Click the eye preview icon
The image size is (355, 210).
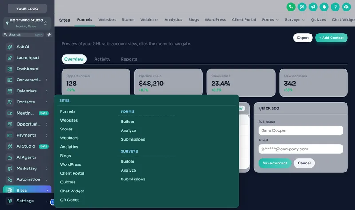[x=346, y=7]
